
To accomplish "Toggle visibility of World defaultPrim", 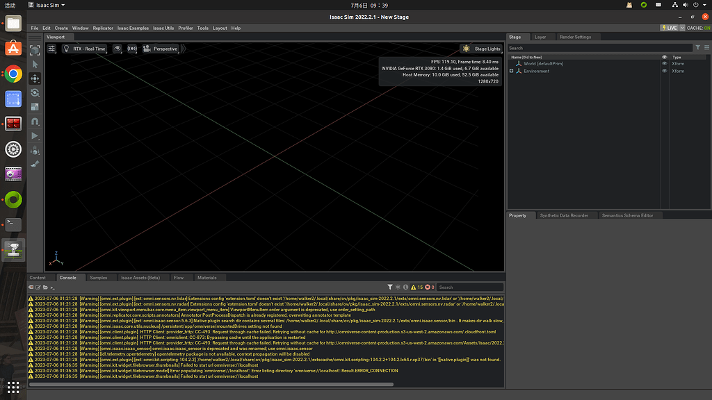I will coord(664,64).
